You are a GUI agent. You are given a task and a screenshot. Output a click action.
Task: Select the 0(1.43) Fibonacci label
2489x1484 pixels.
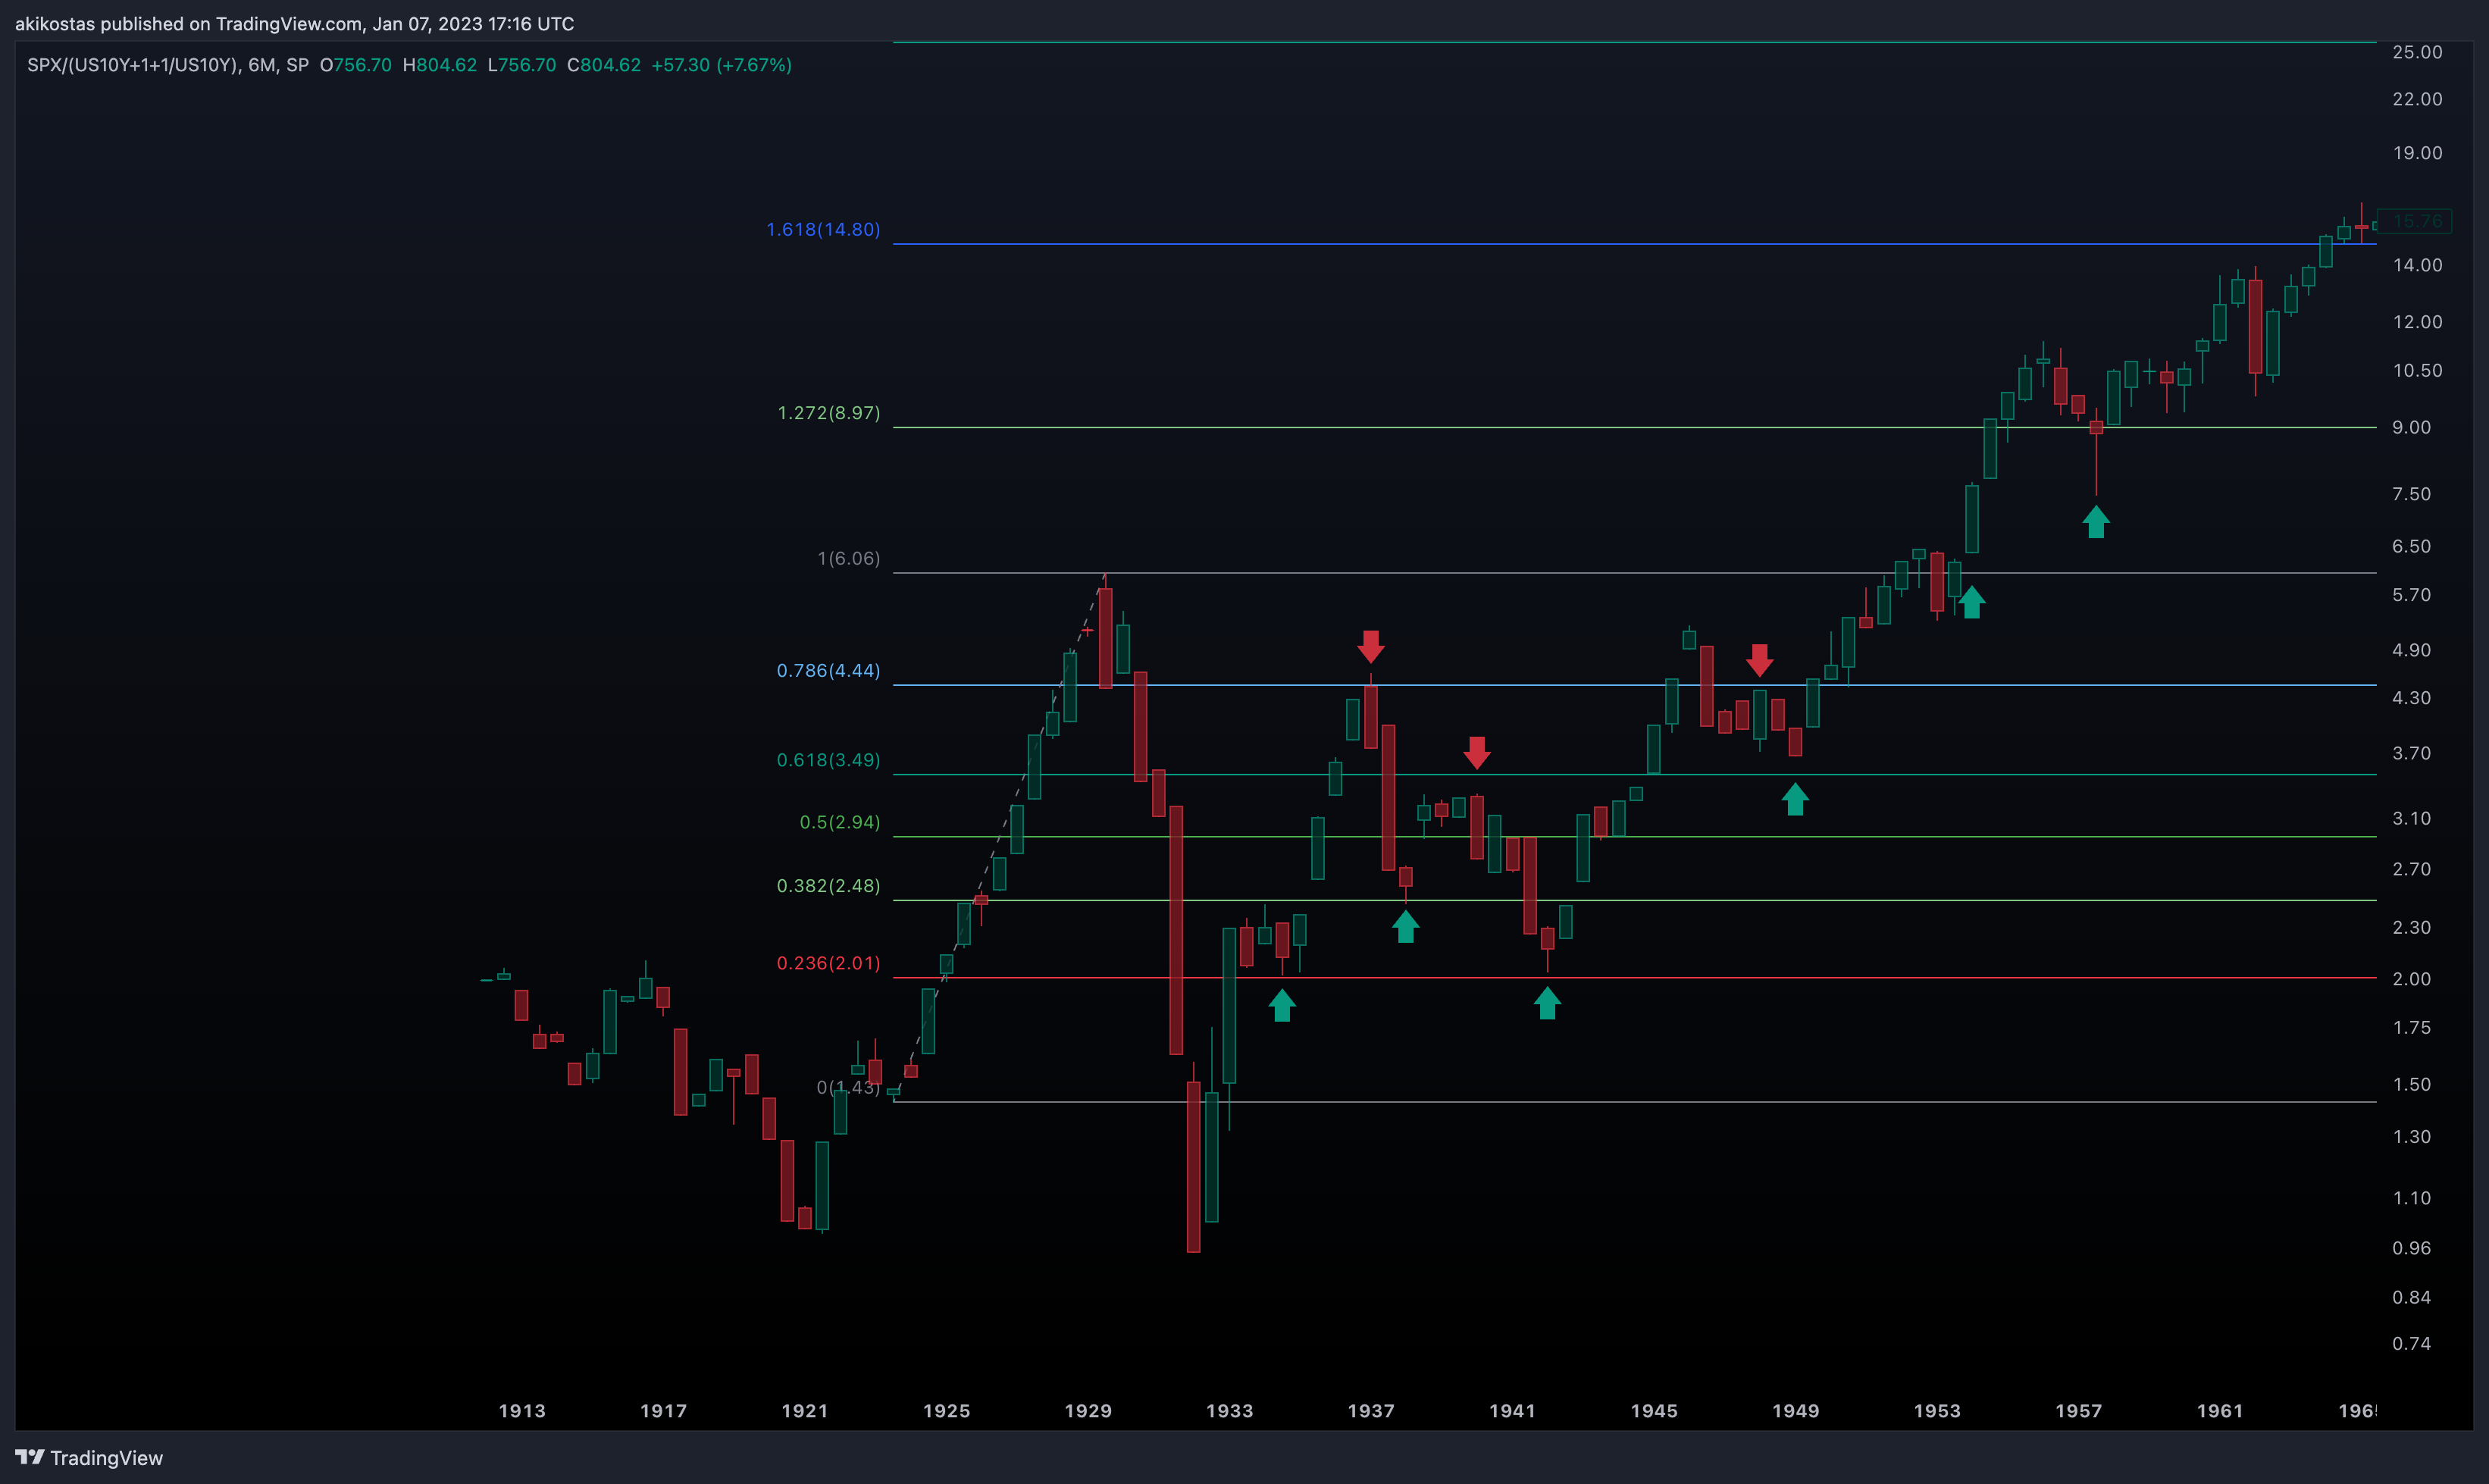848,1087
